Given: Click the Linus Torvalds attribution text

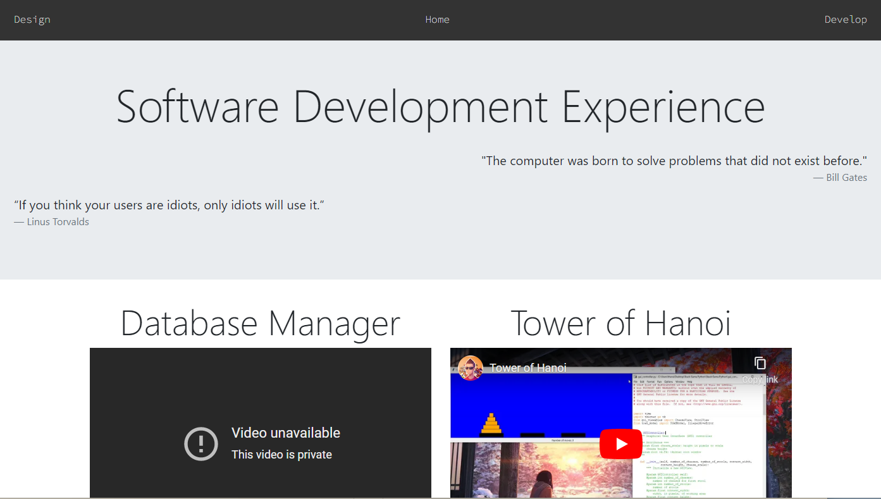Looking at the screenshot, I should (51, 221).
